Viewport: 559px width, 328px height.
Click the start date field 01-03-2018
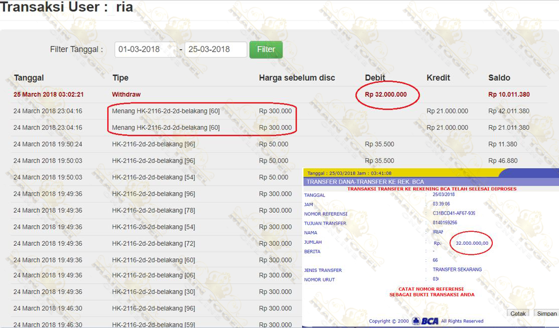[146, 50]
